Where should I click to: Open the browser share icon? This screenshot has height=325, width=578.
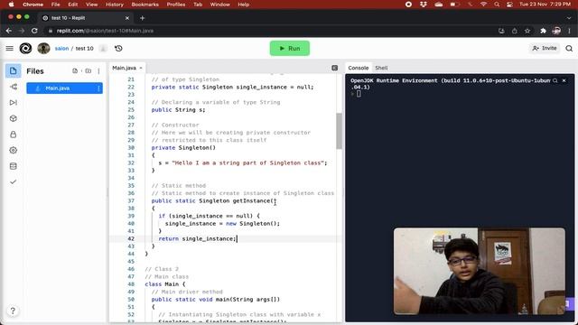tap(515, 31)
